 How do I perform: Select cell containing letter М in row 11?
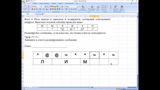click(x=85, y=62)
